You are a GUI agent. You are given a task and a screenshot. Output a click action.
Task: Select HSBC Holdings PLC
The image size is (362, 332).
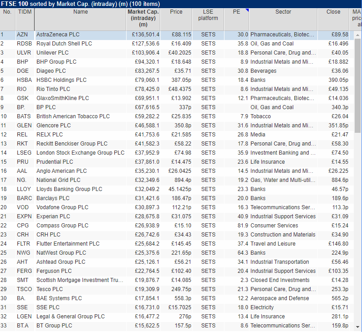click(x=61, y=80)
